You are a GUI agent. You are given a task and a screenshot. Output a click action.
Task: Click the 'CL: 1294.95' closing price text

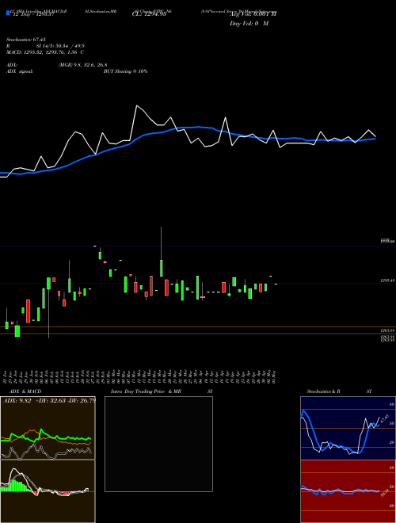click(x=149, y=14)
